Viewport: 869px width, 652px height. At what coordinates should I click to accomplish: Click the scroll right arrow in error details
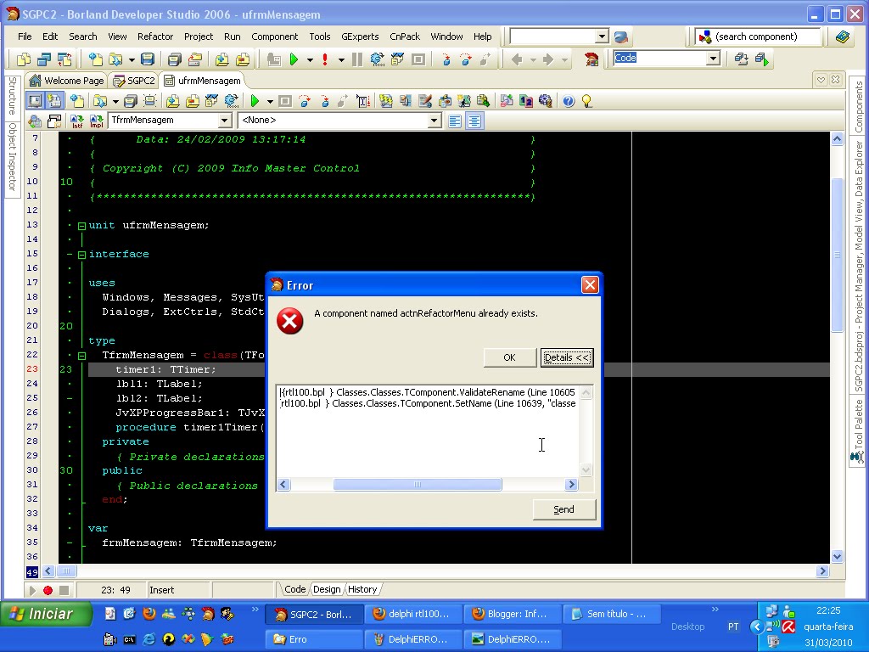[571, 485]
